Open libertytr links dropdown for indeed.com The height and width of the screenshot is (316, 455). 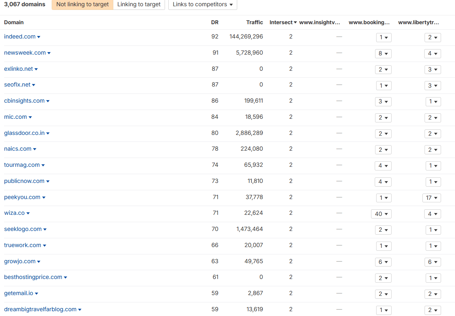(433, 37)
